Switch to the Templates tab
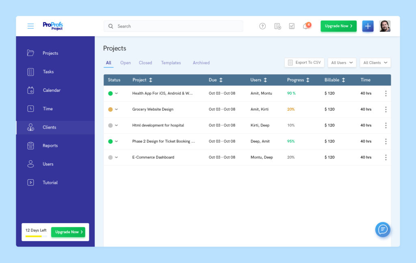The image size is (416, 263). pyautogui.click(x=171, y=63)
